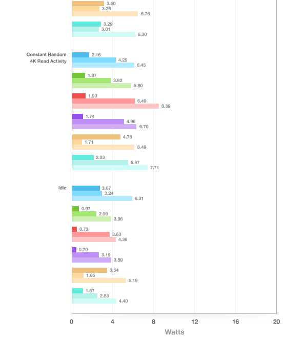Click the small purple bar labeled 0.70

click(x=74, y=250)
